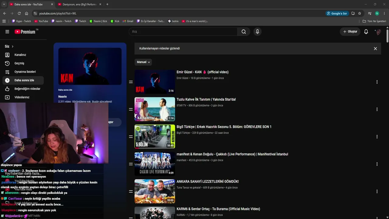Open action menu for Emir Güzel - KAN video
This screenshot has width=389, height=219.
[x=377, y=82]
